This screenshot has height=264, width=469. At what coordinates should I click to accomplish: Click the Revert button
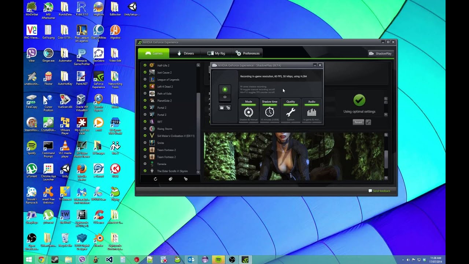[358, 122]
